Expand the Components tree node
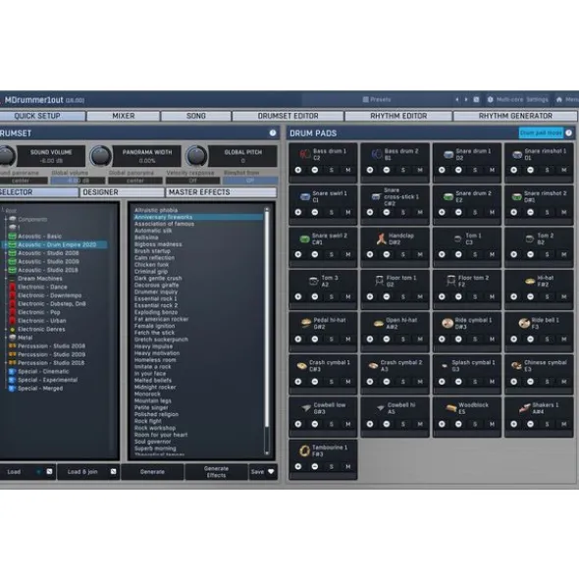Viewport: 579px width, 580px height. tap(5, 220)
